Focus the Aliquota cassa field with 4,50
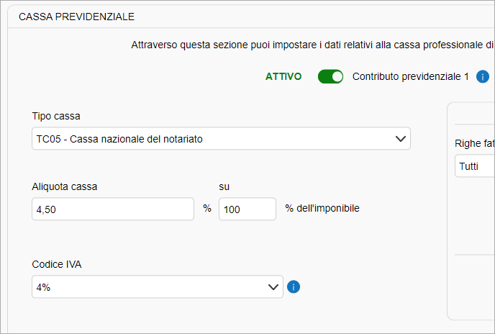The width and height of the screenshot is (495, 334). [113, 209]
